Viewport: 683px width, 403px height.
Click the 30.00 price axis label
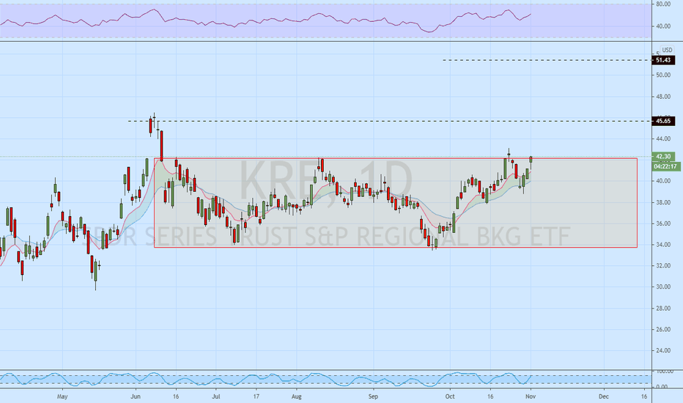pos(663,286)
